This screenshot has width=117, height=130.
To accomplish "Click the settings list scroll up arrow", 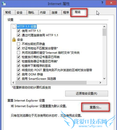I will coord(104,27).
